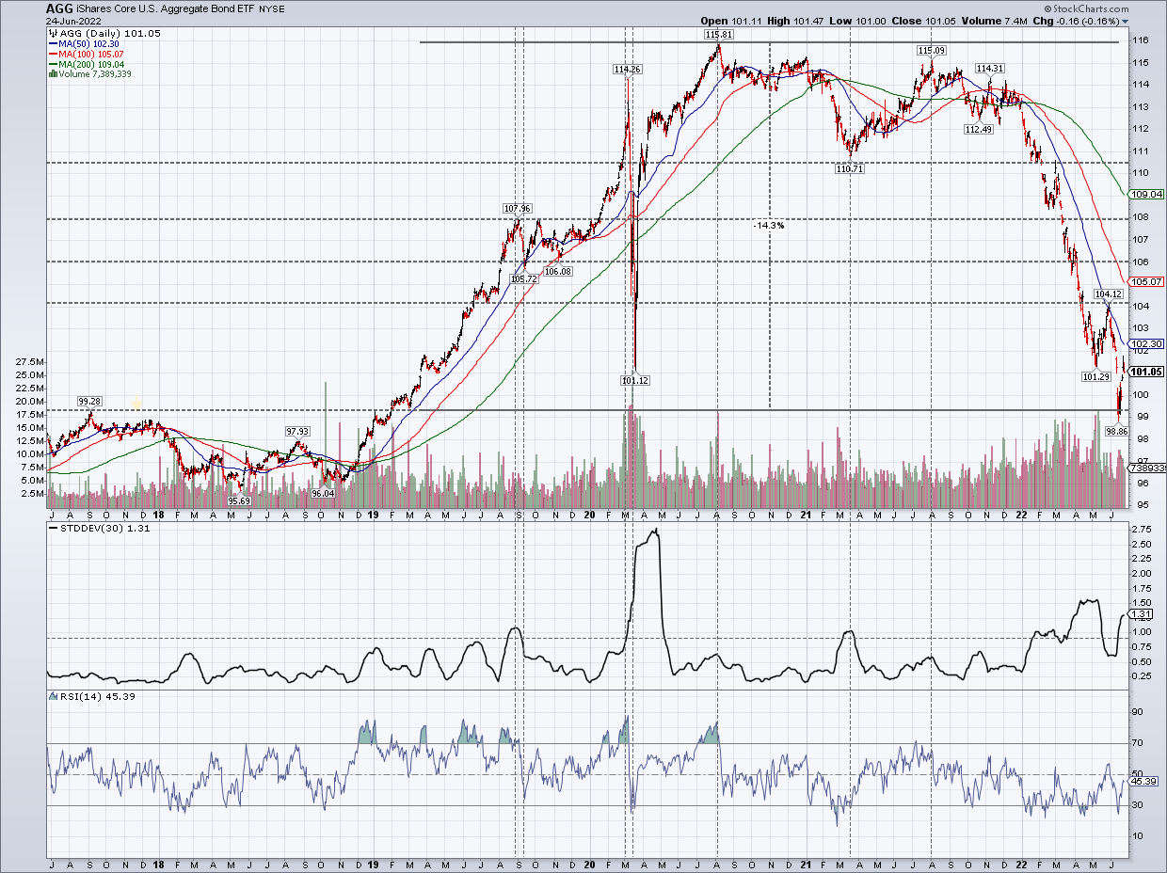Click the MA(200) 109.04 legend entry

(x=85, y=63)
